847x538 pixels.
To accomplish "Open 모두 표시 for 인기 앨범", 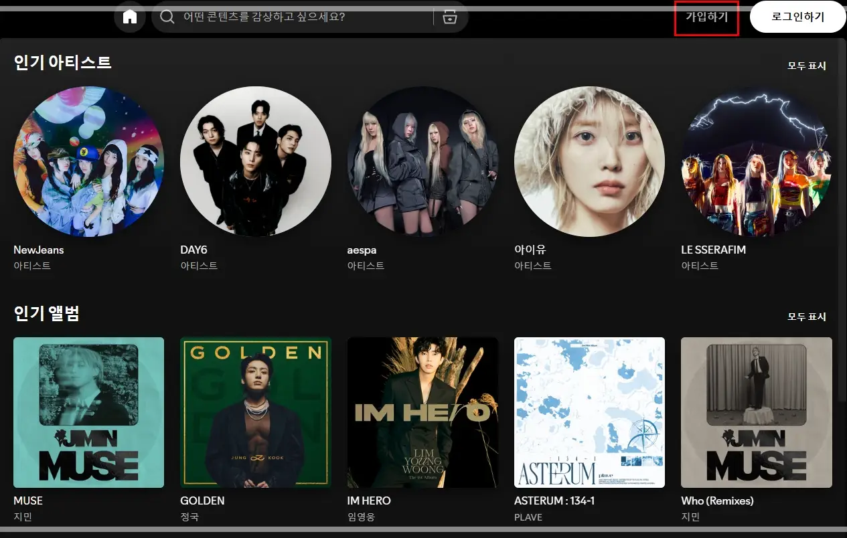I will coord(806,316).
